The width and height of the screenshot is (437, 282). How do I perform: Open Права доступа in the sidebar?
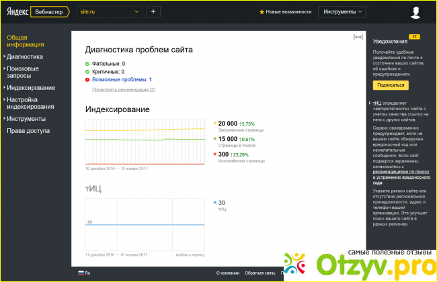coord(28,130)
